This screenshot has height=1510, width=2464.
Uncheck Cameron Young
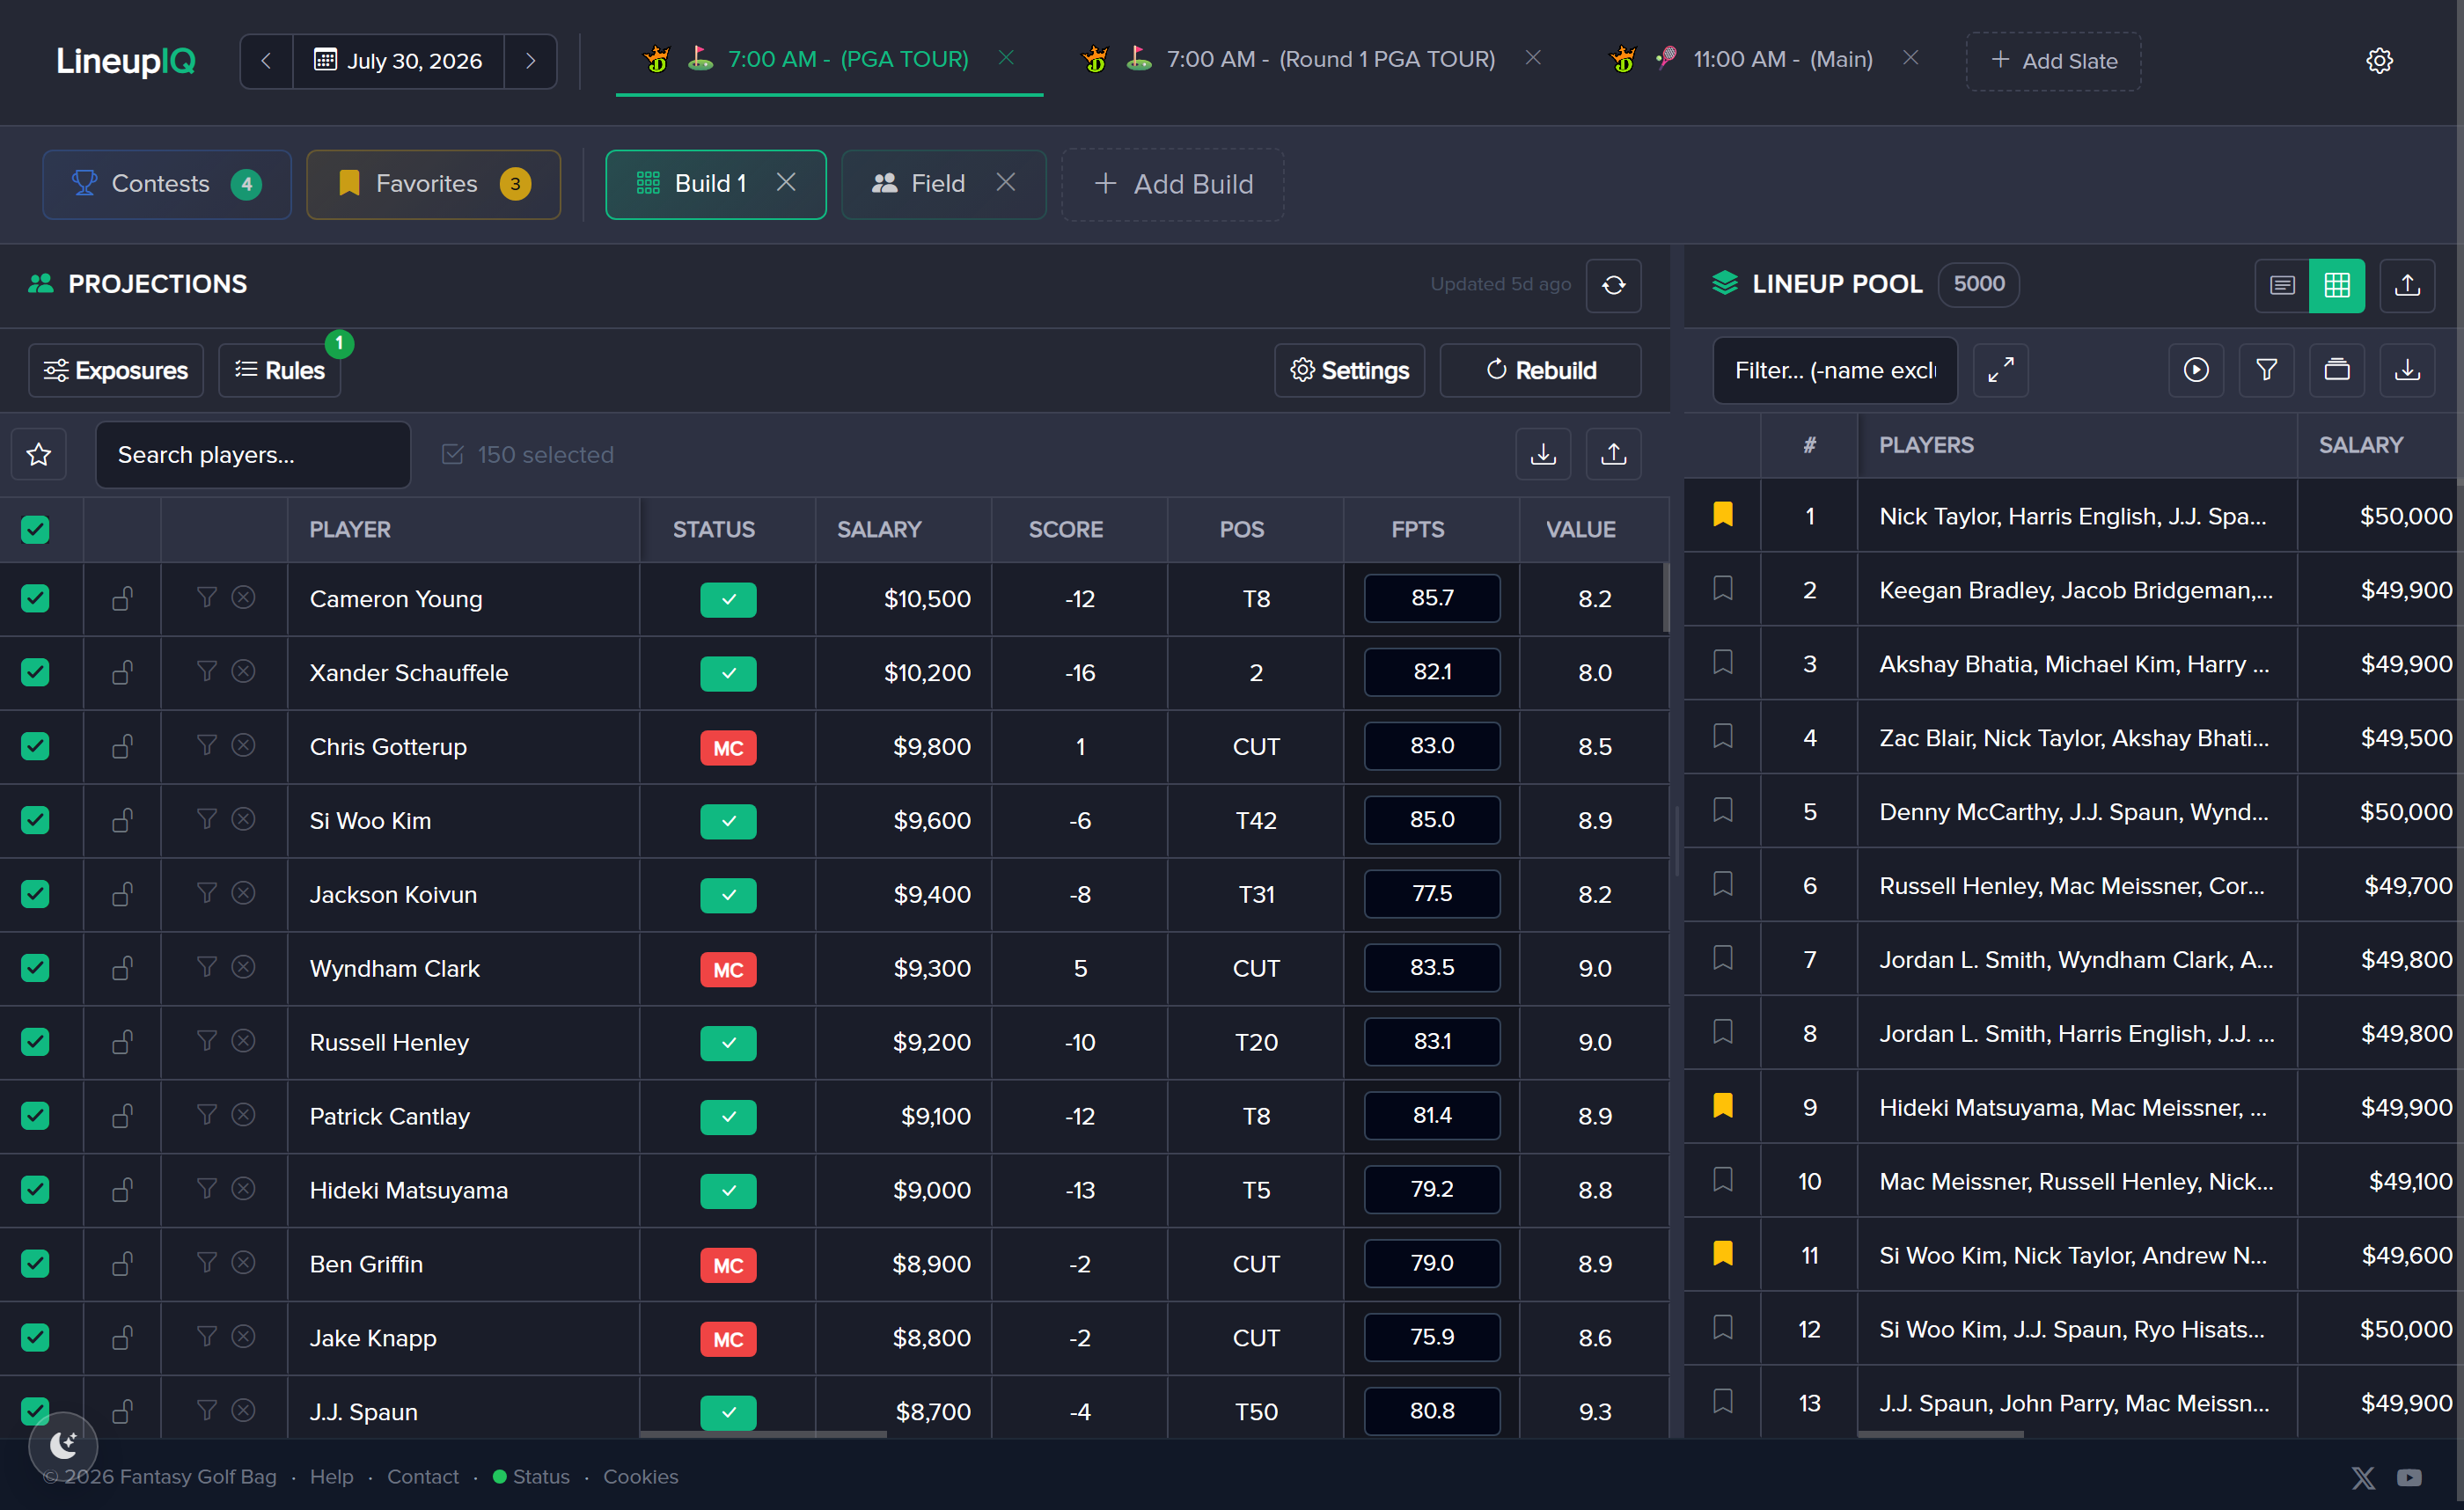35,598
